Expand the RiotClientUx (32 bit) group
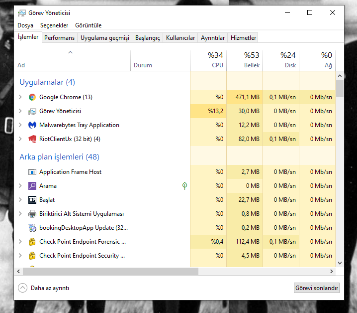The height and width of the screenshot is (313, 357). (20, 139)
